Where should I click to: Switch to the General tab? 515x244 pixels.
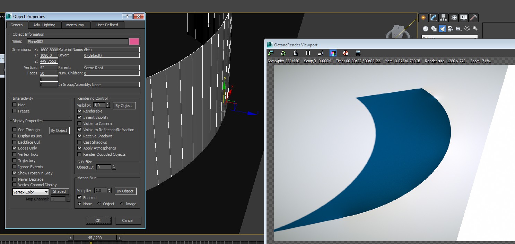17,25
